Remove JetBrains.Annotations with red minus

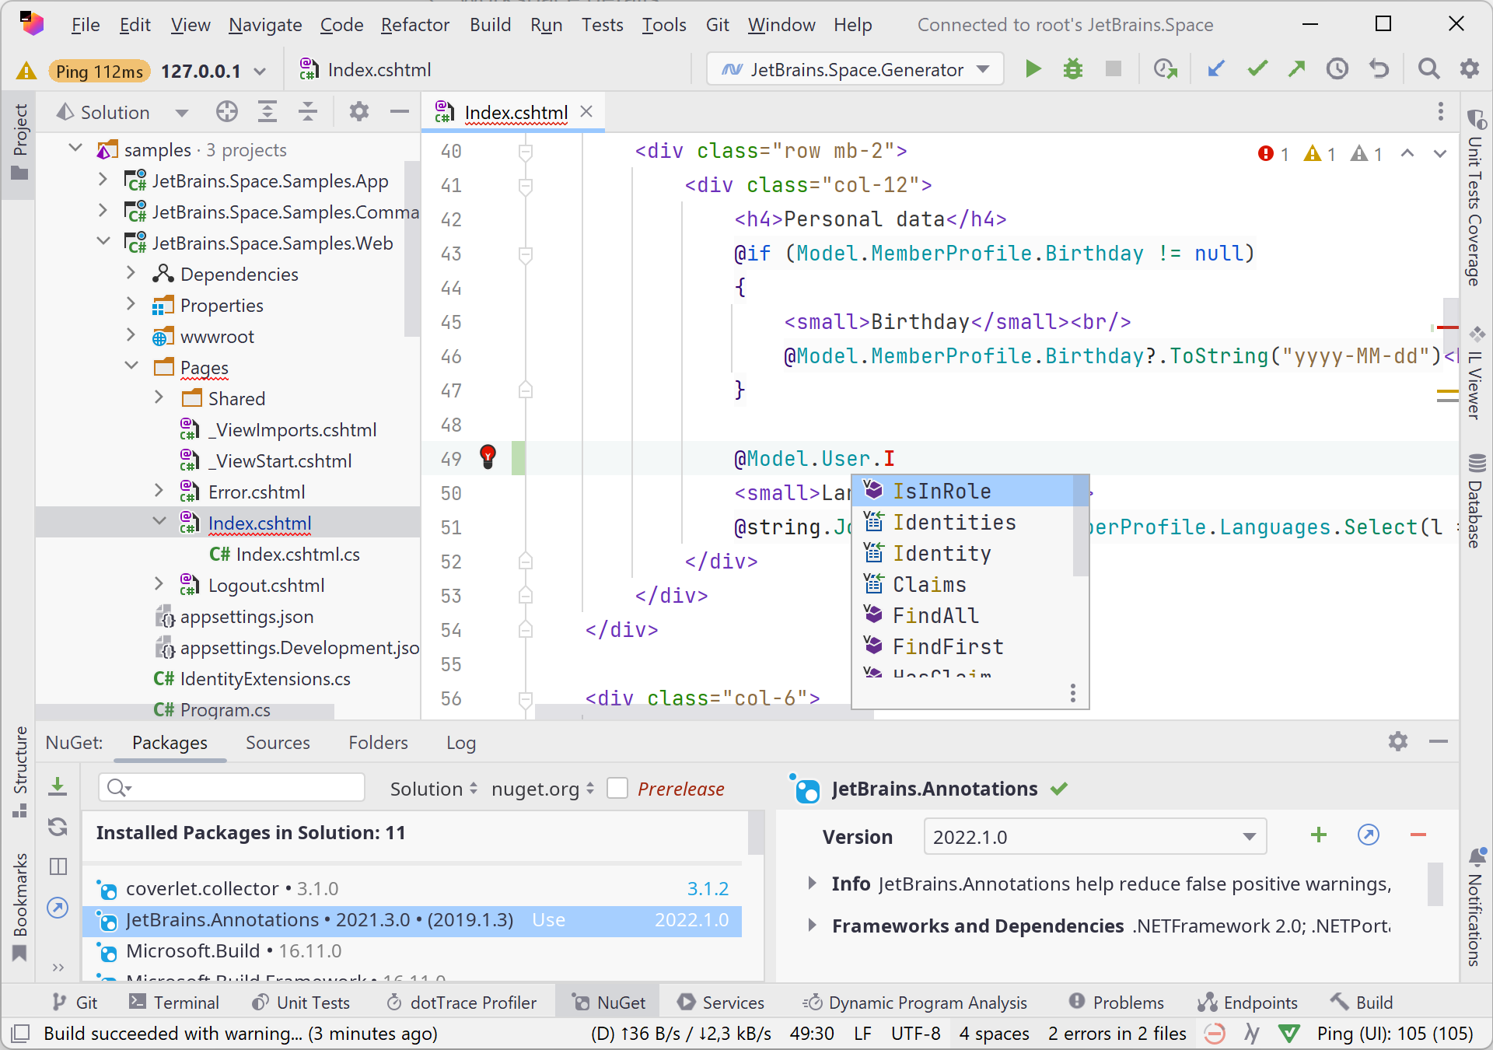tap(1418, 835)
